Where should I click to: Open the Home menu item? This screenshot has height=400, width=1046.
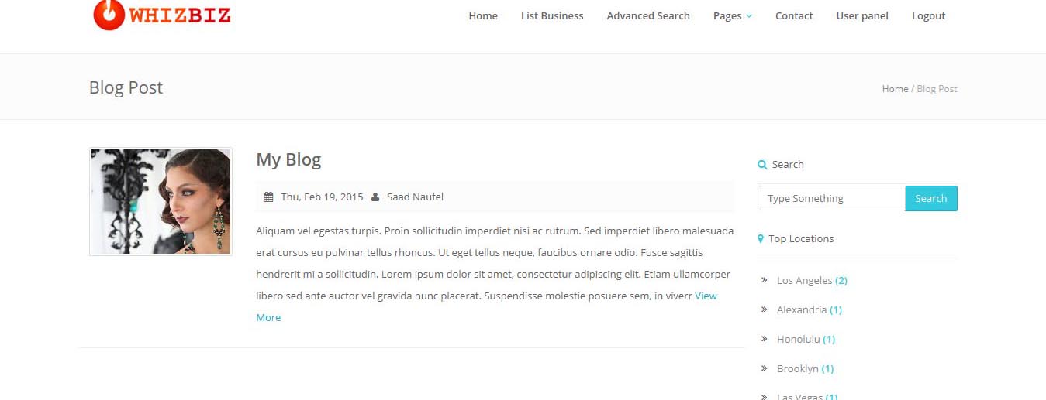coord(483,15)
